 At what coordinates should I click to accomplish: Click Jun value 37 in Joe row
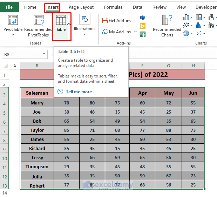(x=193, y=112)
